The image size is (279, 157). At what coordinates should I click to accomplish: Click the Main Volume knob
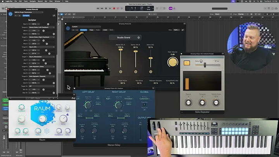coord(172,62)
